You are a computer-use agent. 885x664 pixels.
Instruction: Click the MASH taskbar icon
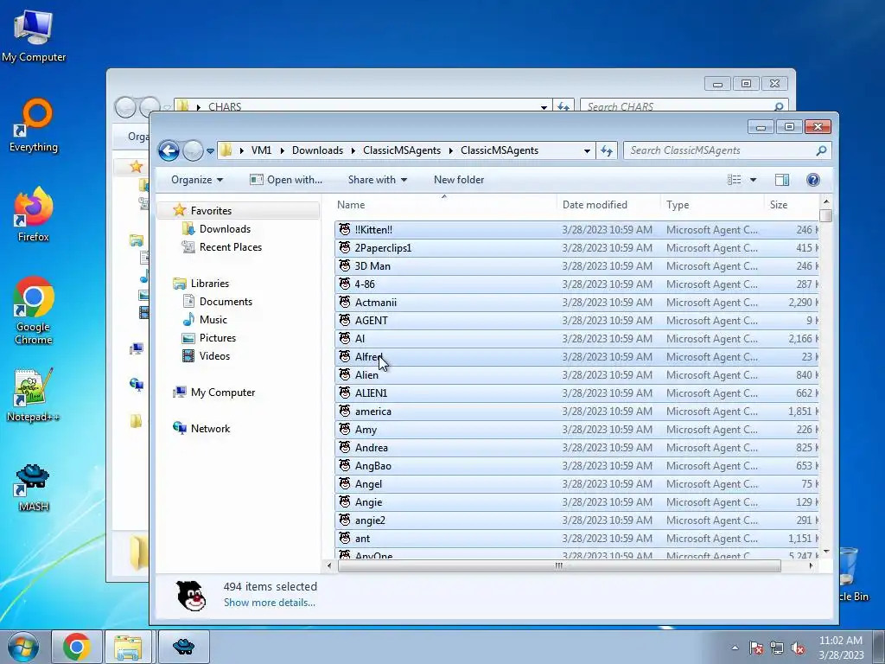[x=183, y=647]
